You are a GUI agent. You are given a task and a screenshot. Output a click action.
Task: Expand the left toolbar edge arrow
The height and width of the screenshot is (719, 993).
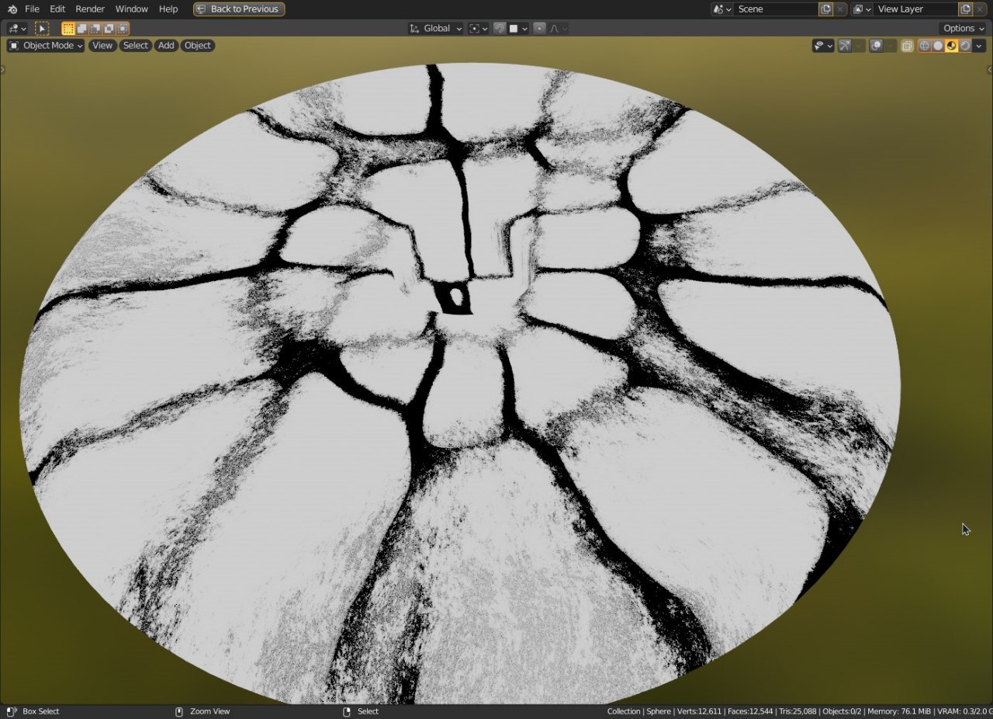point(2,70)
